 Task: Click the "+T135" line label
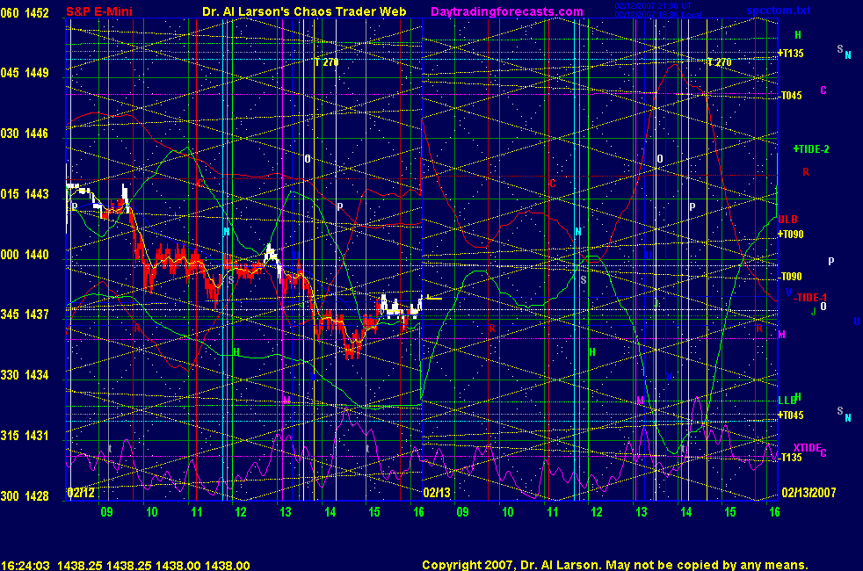click(791, 54)
